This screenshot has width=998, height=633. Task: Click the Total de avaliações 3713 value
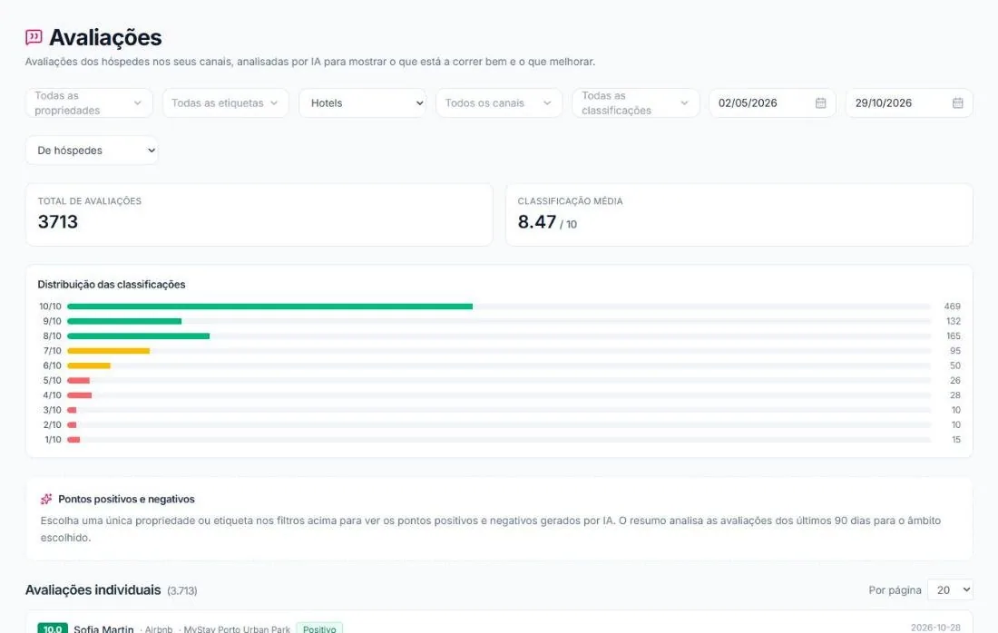58,222
